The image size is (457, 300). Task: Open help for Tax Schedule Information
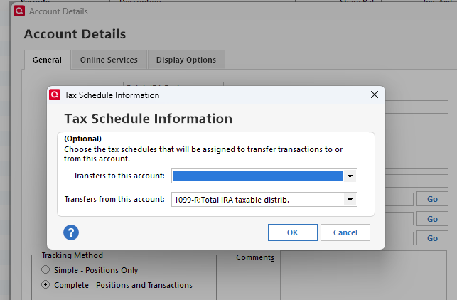(x=71, y=232)
